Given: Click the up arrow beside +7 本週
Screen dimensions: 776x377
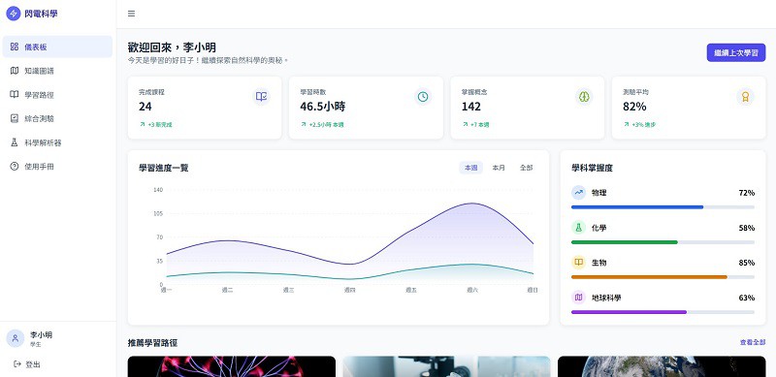Looking at the screenshot, I should pyautogui.click(x=465, y=125).
